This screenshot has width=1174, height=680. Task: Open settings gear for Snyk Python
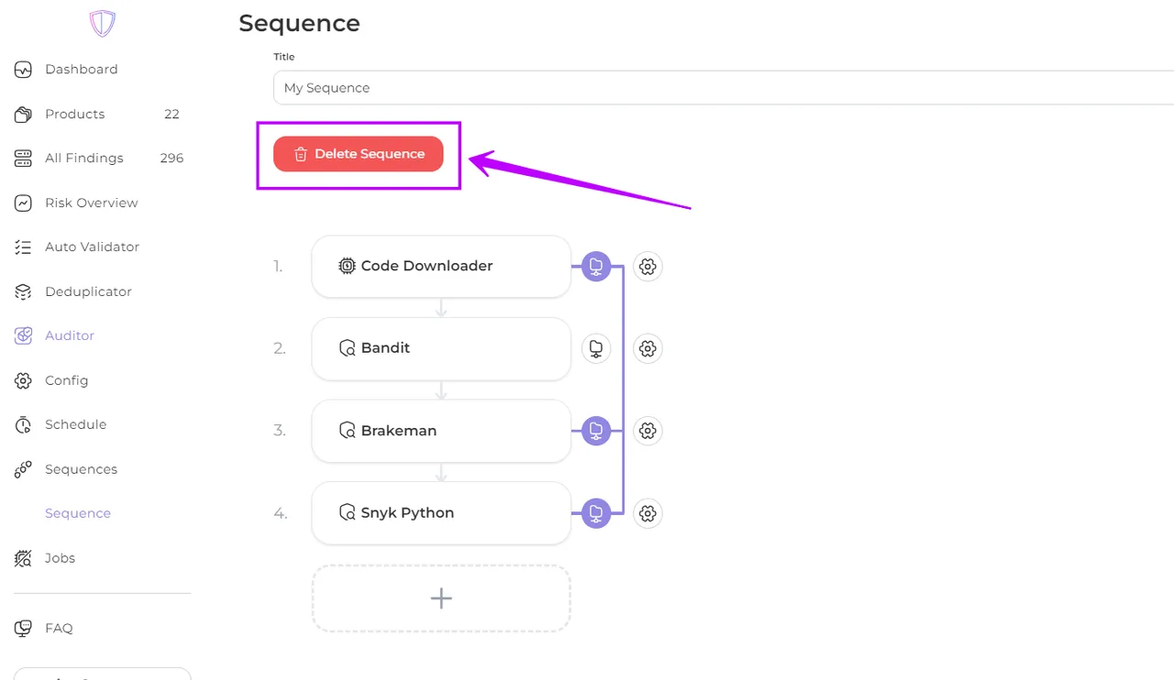tap(648, 513)
